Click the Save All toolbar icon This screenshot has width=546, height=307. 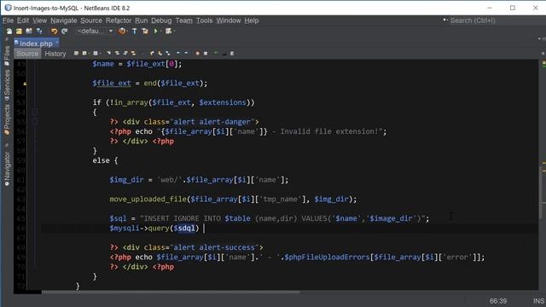(39, 32)
